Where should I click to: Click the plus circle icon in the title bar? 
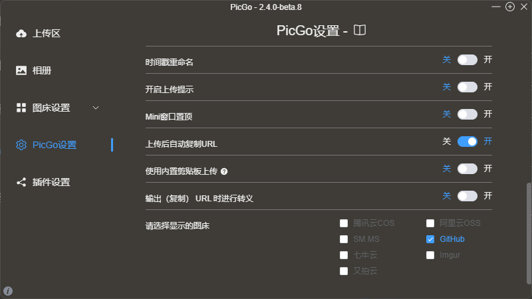[x=510, y=7]
